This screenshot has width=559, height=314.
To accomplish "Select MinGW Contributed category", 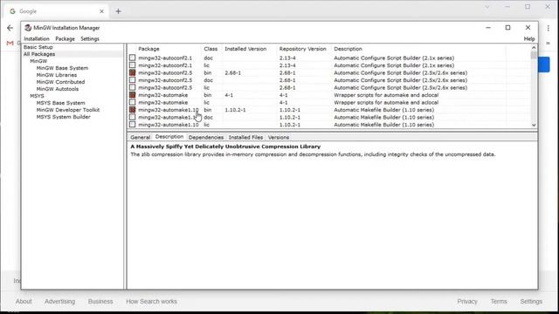I will 60,82.
